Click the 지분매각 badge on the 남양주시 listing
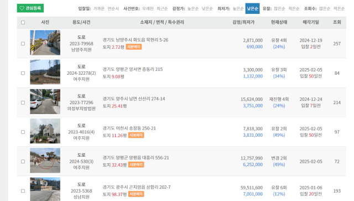 [134, 47]
